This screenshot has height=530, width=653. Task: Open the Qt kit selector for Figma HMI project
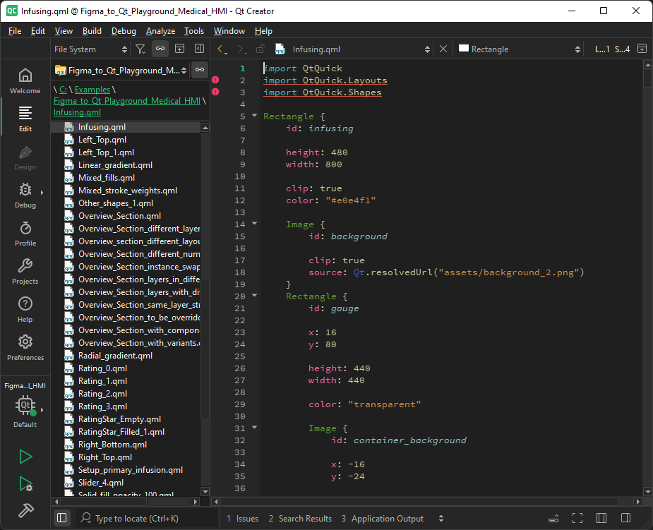(25, 405)
